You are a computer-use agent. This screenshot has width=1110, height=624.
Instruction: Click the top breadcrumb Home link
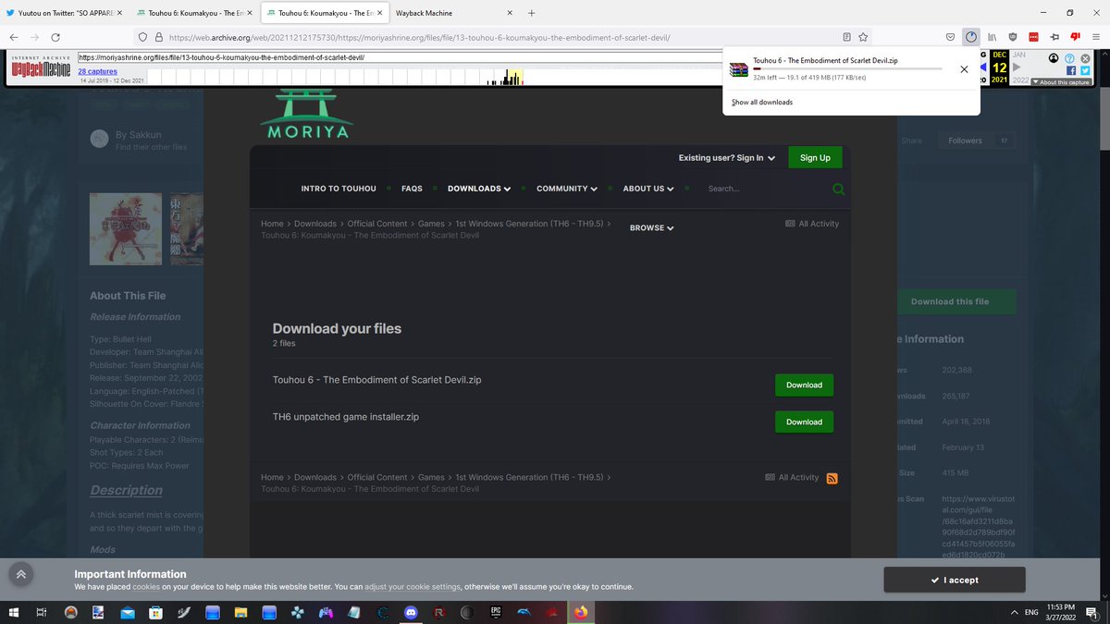[x=272, y=224]
